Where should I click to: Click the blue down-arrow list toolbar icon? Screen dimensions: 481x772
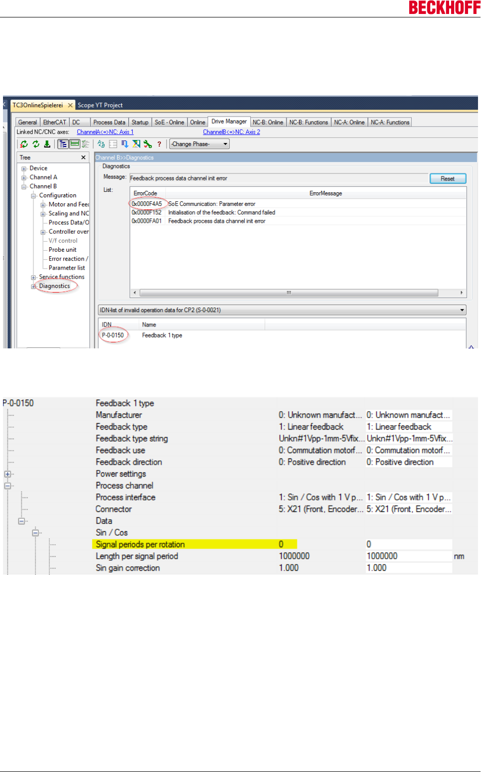click(125, 144)
